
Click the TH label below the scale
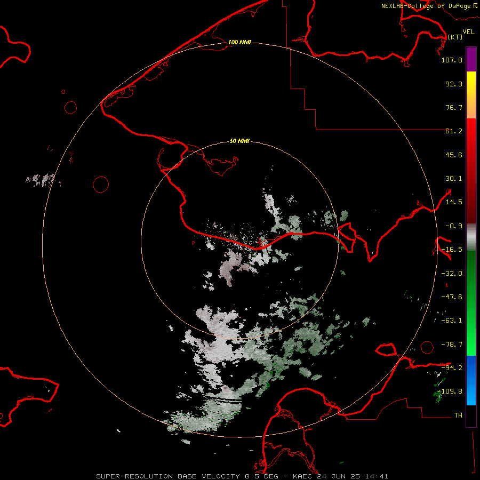(458, 415)
